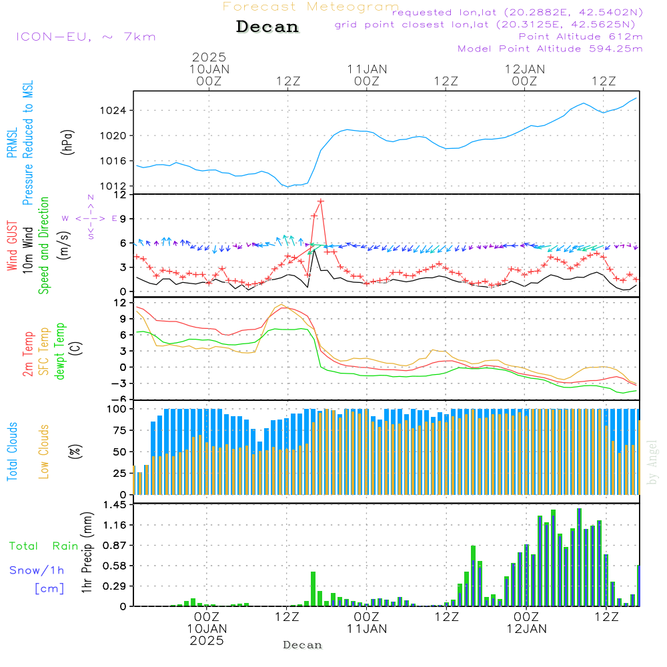The image size is (667, 667).
Task: Click the '11JAN' label on top axis
Action: tap(367, 69)
